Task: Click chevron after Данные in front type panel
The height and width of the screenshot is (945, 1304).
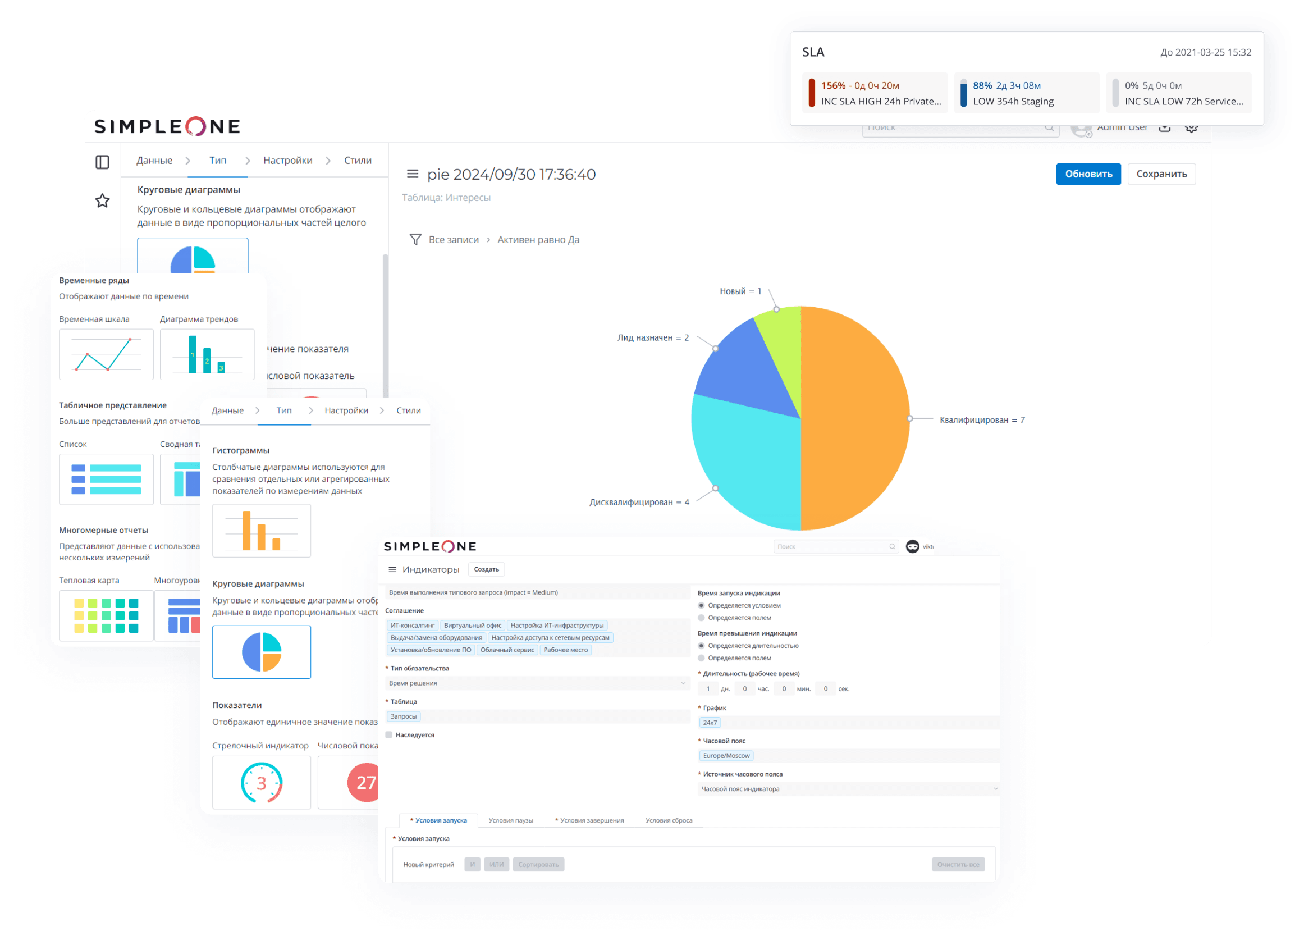Action: point(257,410)
